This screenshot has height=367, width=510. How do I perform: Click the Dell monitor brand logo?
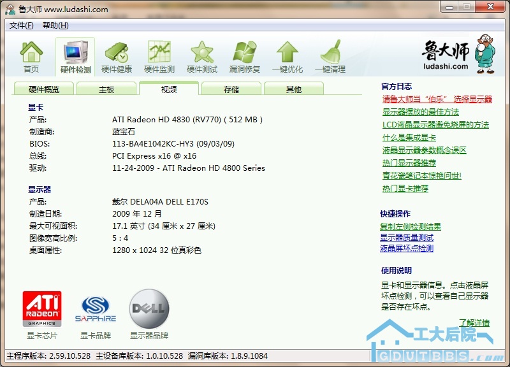149,309
